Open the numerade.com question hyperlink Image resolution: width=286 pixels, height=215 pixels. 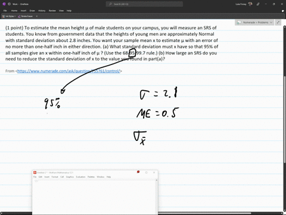69,71
